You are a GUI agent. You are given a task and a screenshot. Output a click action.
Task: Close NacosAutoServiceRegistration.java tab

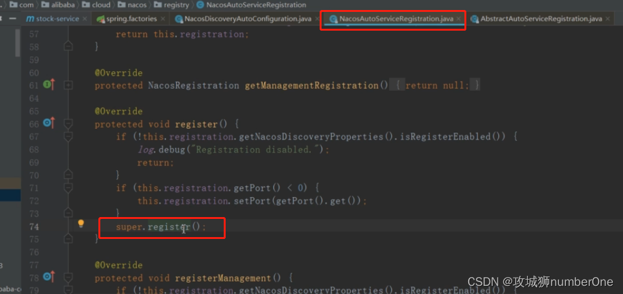click(459, 19)
